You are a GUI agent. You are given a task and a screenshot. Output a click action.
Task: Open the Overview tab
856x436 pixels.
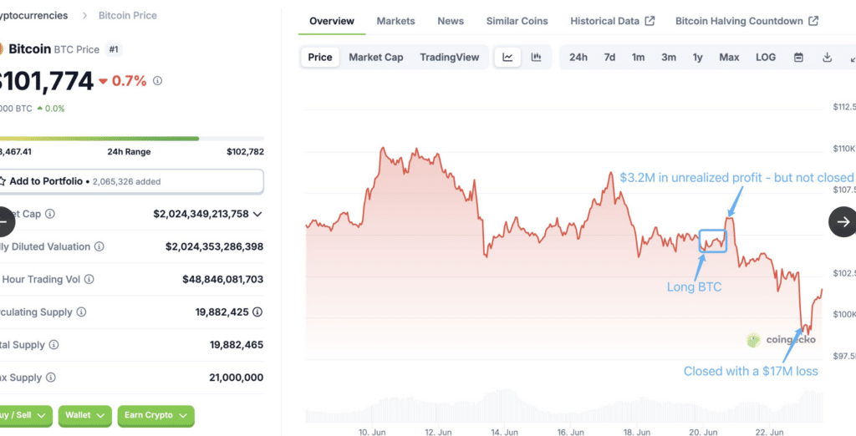331,21
